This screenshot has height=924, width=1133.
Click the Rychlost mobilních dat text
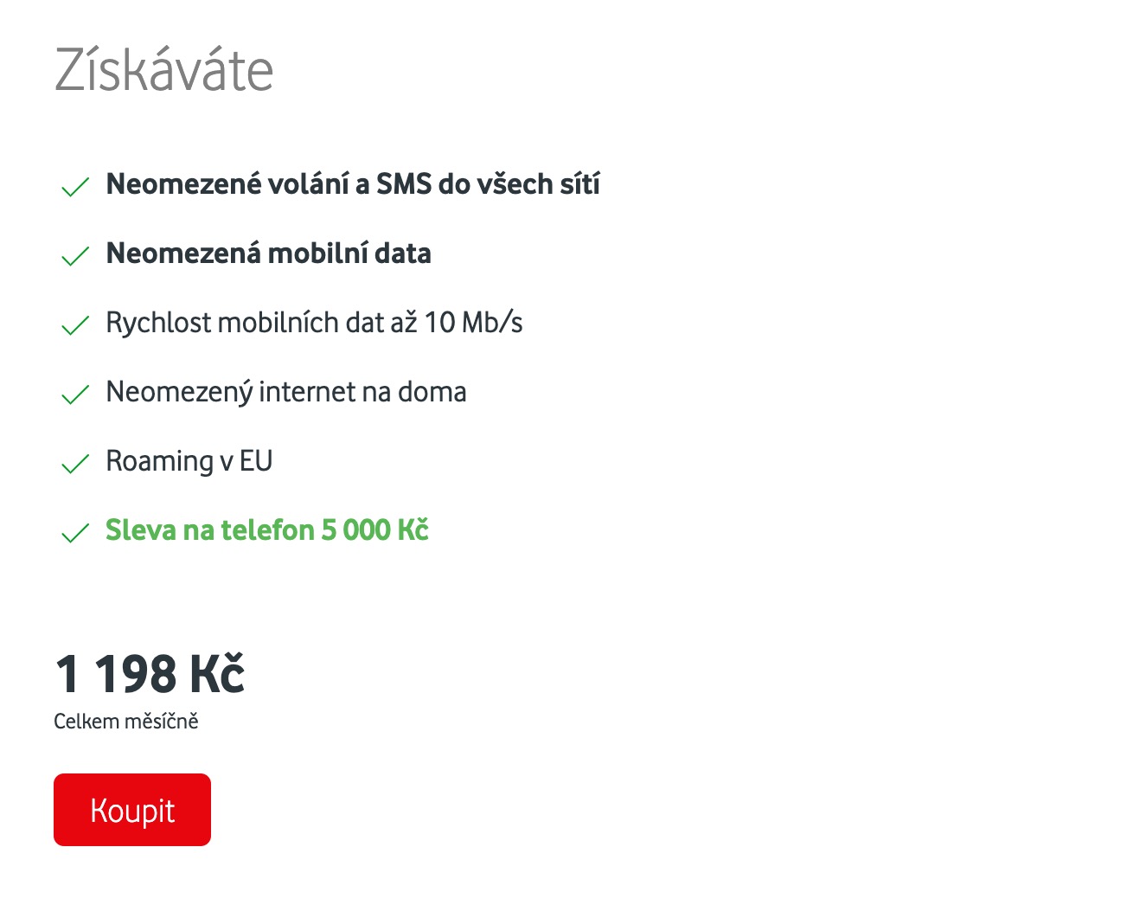[314, 323]
